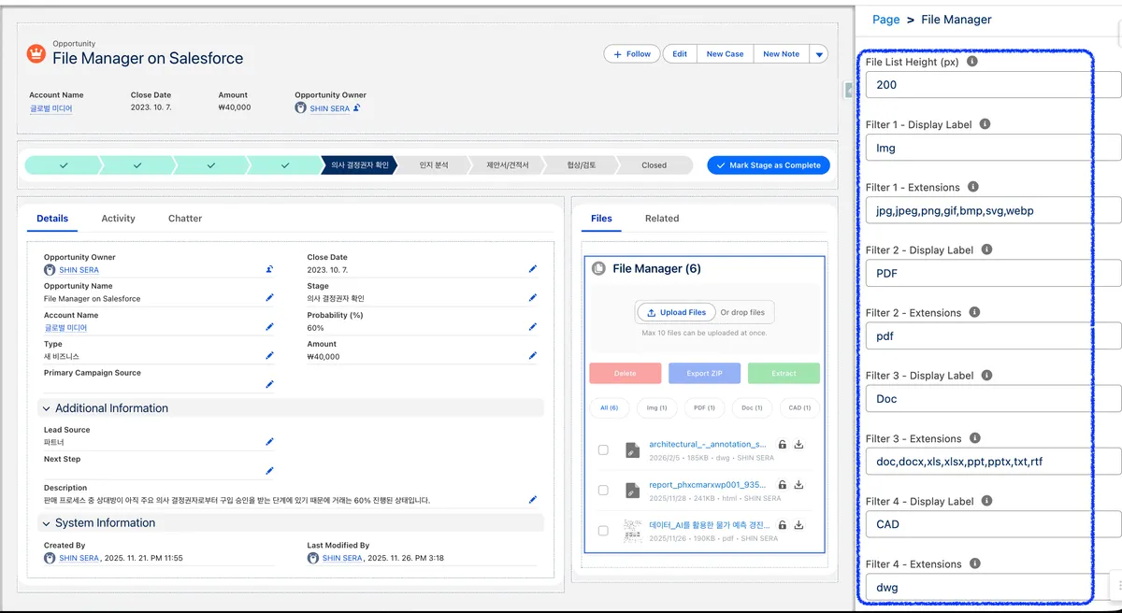Show info tooltip for File List Height
This screenshot has width=1122, height=613.
point(972,61)
